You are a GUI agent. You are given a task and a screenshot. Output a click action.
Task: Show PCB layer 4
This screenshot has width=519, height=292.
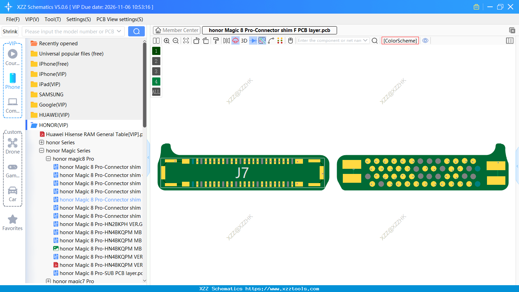(156, 82)
